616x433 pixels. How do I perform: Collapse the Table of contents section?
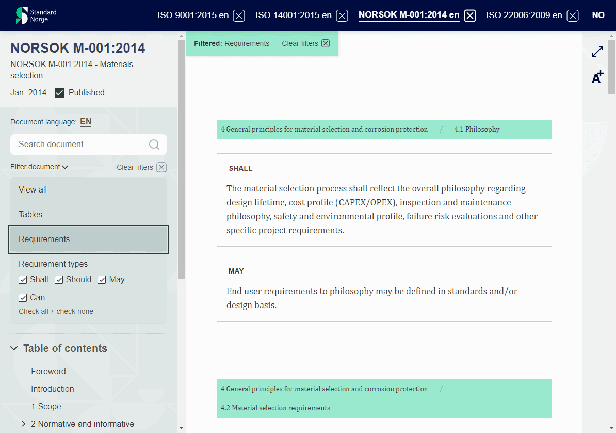[x=14, y=348]
